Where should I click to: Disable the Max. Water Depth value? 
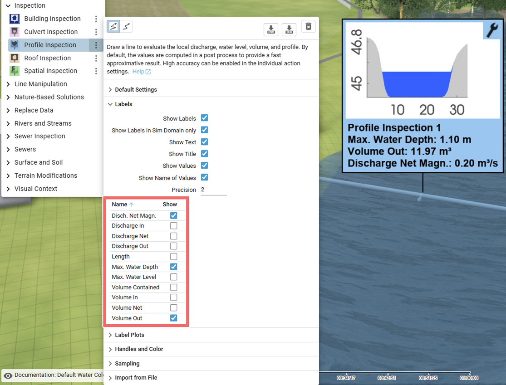click(173, 267)
